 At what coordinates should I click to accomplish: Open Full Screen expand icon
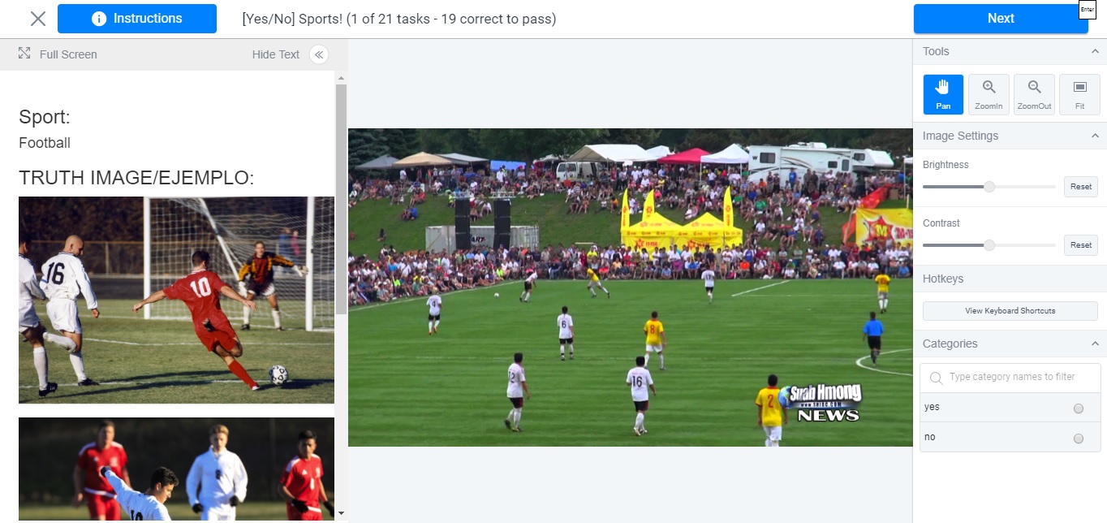pyautogui.click(x=25, y=54)
